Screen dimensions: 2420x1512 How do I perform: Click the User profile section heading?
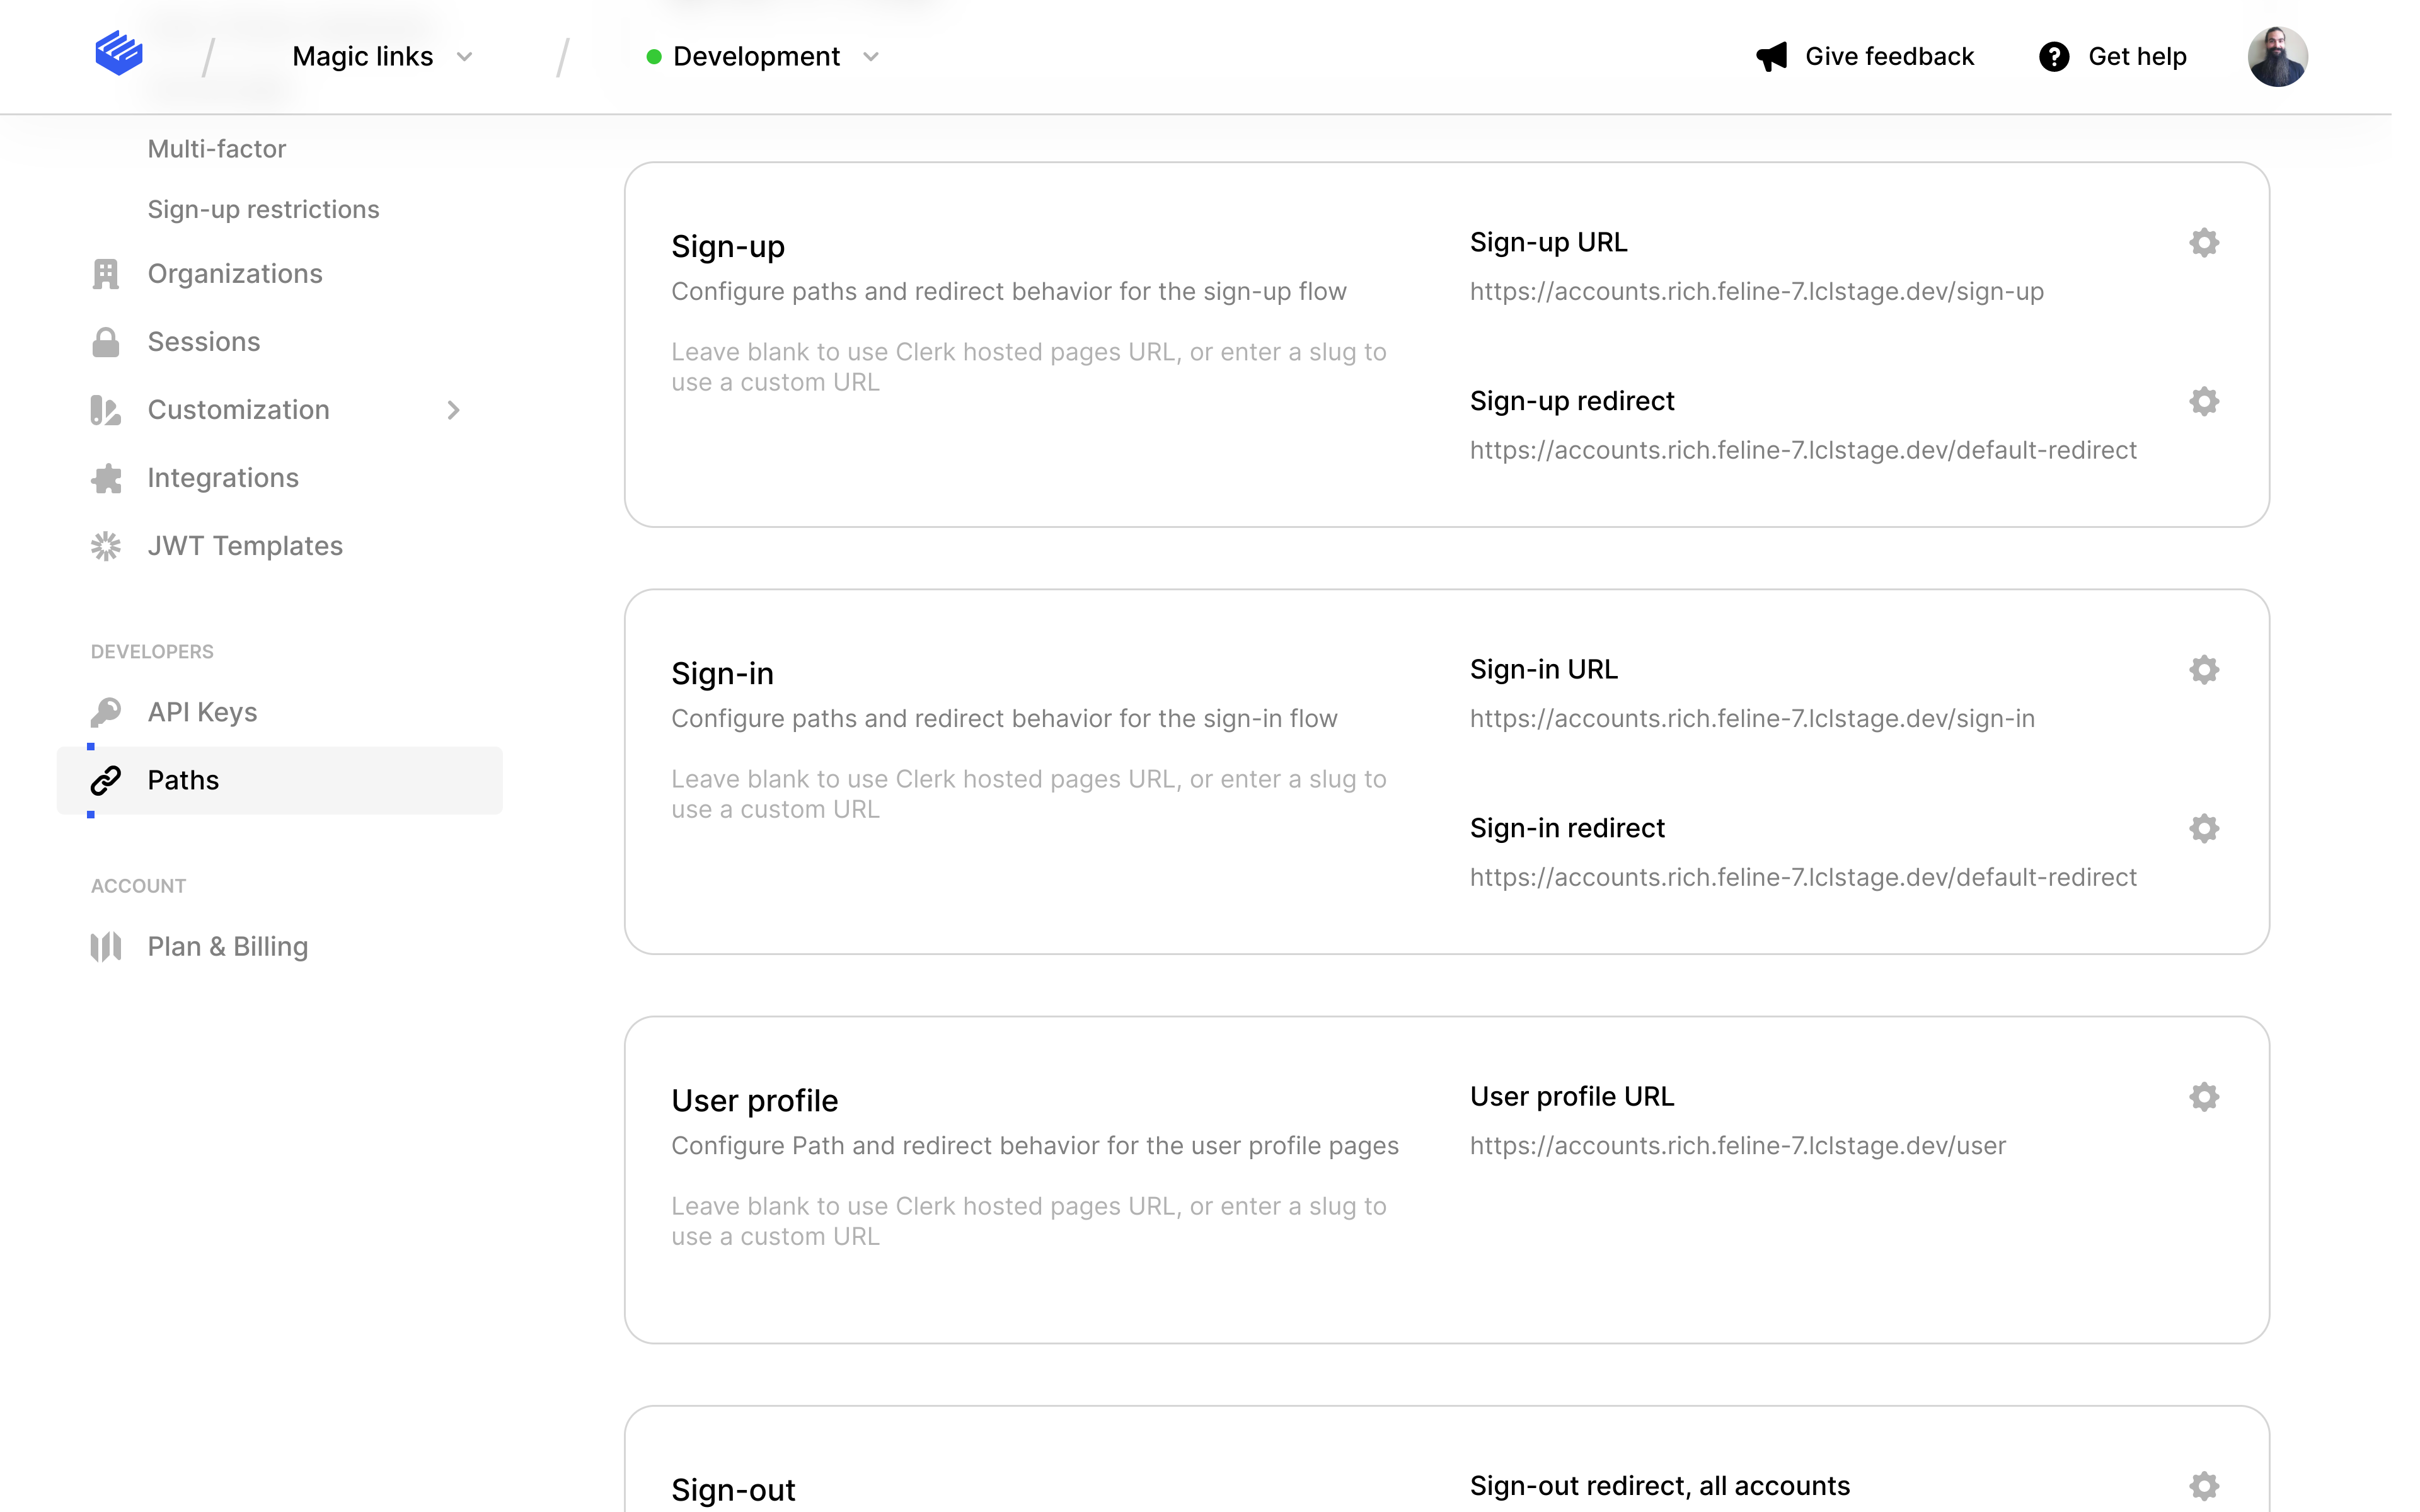(755, 1100)
